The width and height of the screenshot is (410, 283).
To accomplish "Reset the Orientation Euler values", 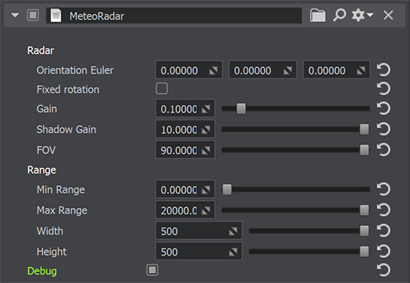I will (x=383, y=70).
